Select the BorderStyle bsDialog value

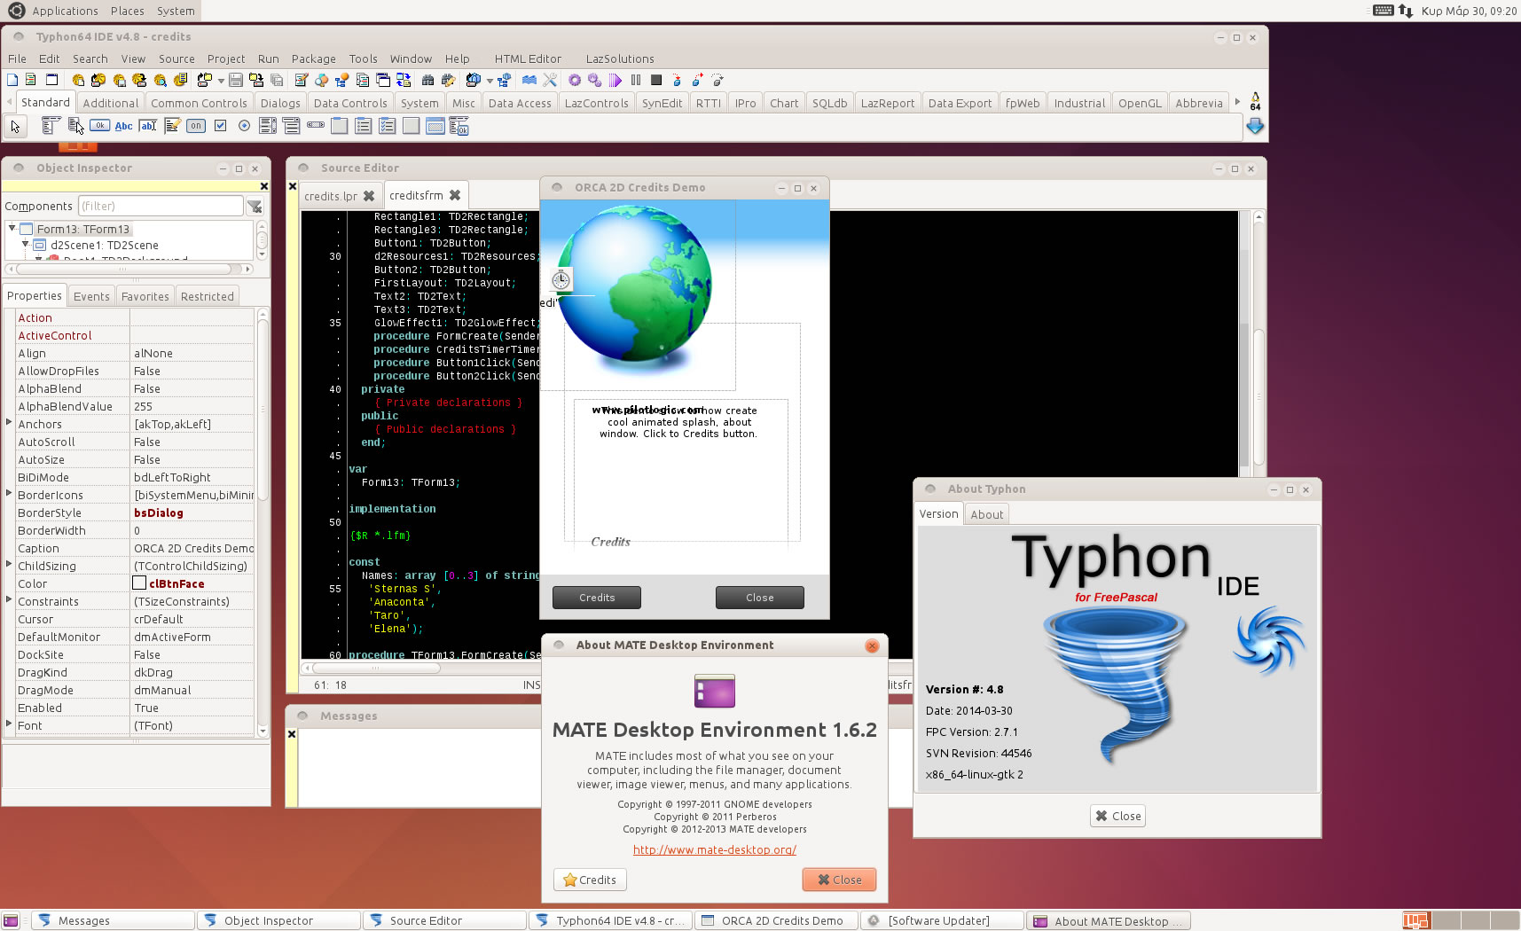coord(192,512)
